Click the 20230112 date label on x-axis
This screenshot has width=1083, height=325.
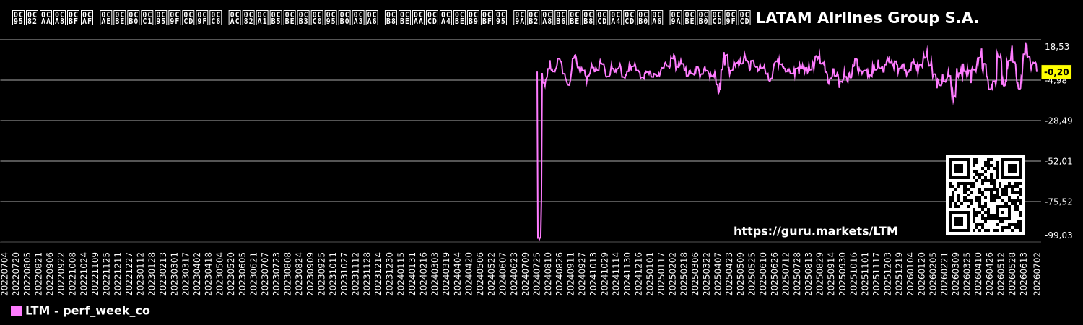[141, 273]
